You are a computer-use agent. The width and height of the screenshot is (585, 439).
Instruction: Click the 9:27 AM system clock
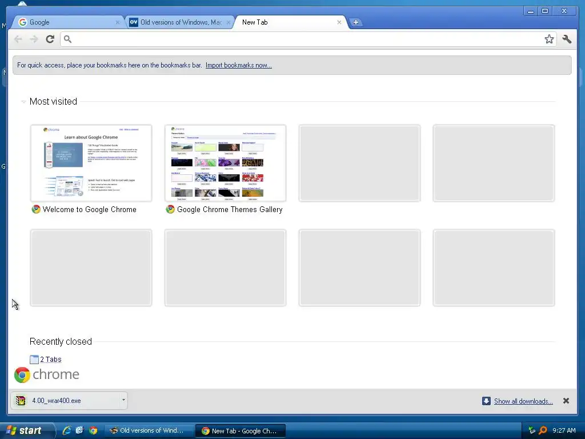(564, 430)
